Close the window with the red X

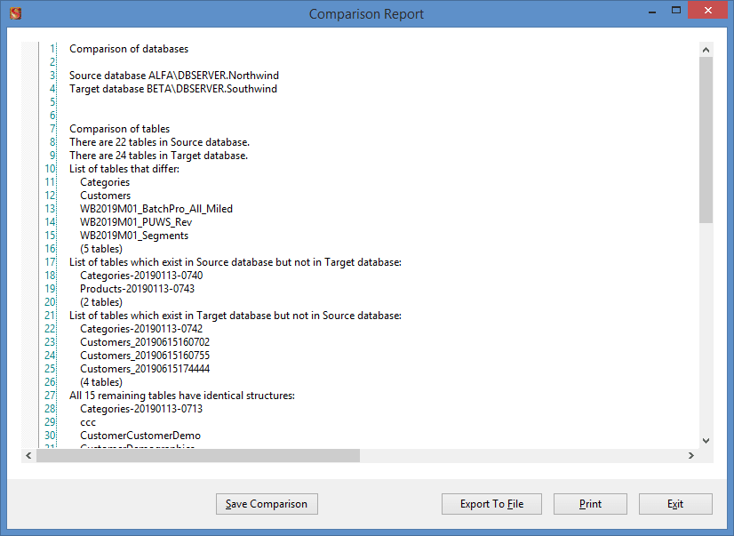pyautogui.click(x=709, y=10)
